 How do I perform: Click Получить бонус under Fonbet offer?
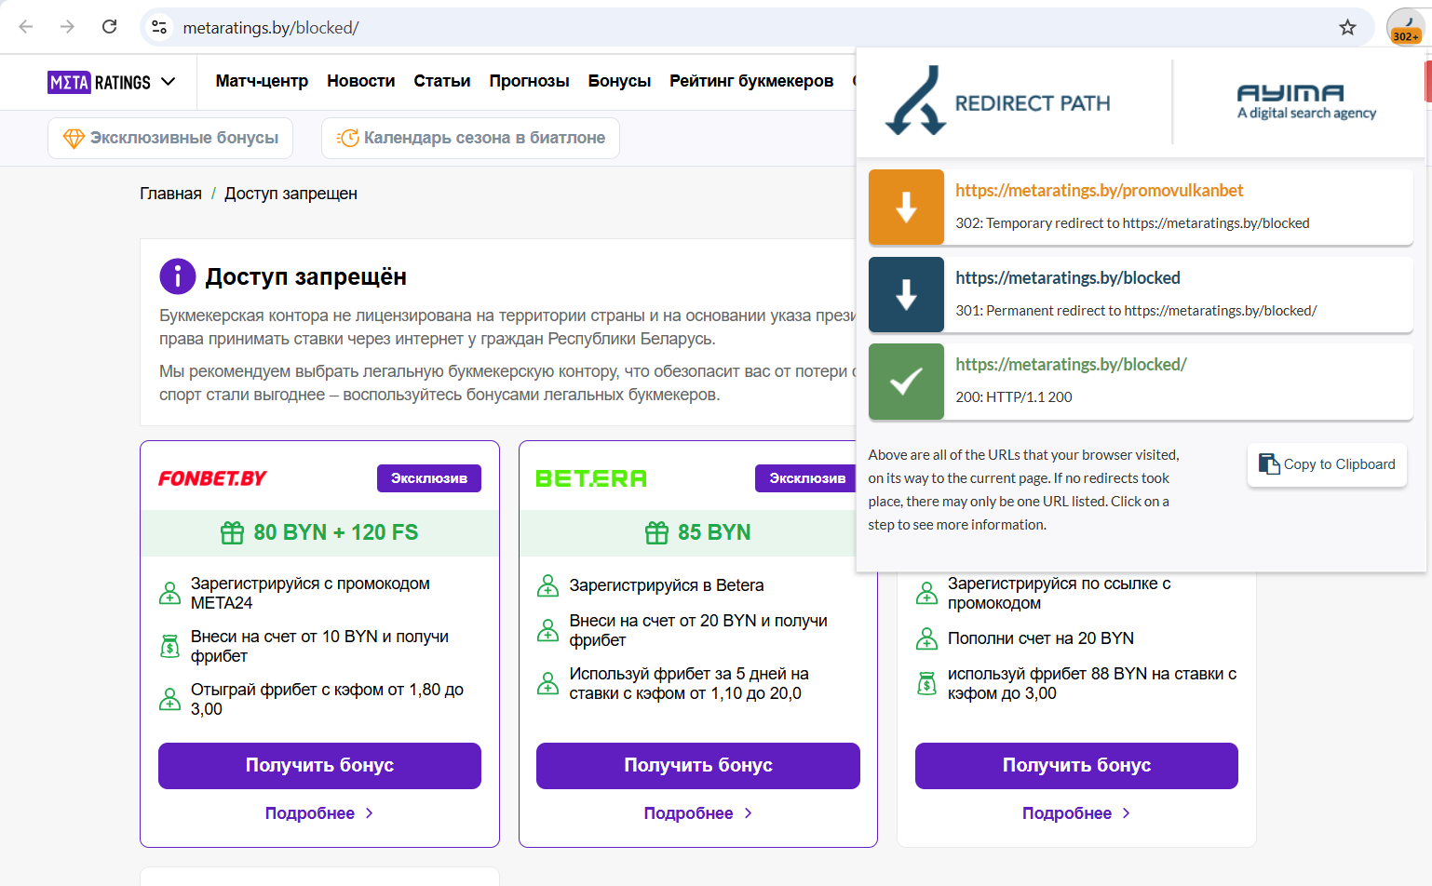[x=319, y=765]
